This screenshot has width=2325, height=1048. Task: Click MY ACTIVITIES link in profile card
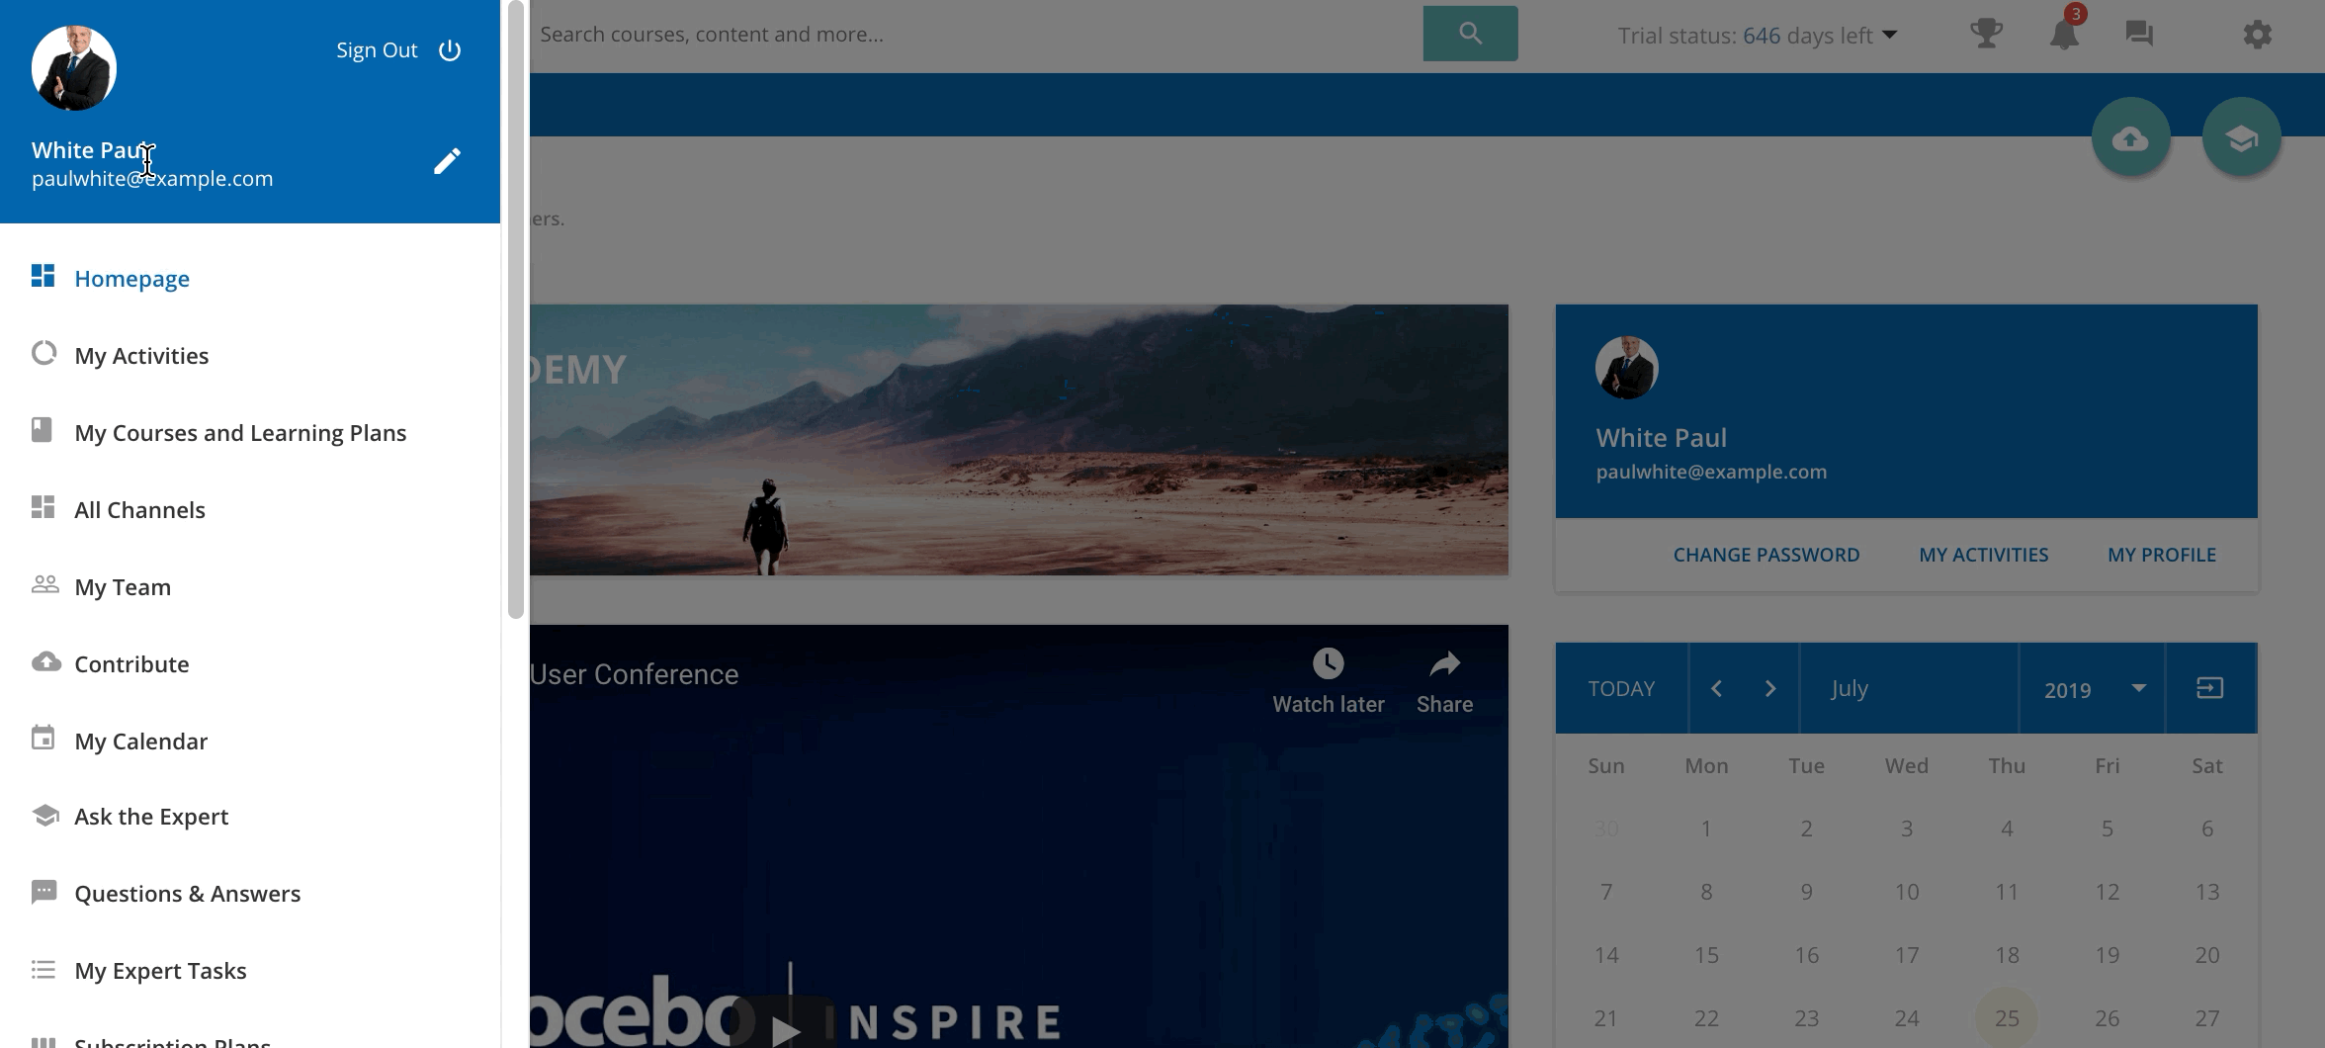[1983, 555]
